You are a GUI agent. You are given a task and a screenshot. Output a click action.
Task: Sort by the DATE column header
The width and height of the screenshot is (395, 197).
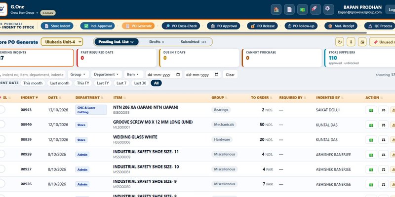point(54,98)
